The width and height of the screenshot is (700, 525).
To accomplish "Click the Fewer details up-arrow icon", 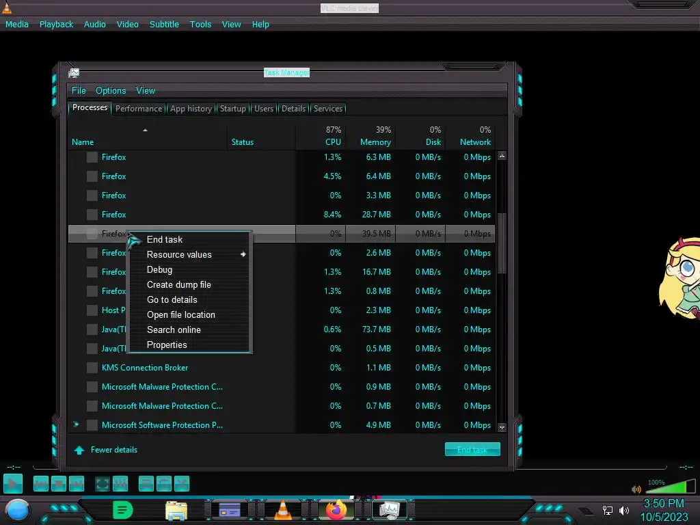I will pos(79,450).
